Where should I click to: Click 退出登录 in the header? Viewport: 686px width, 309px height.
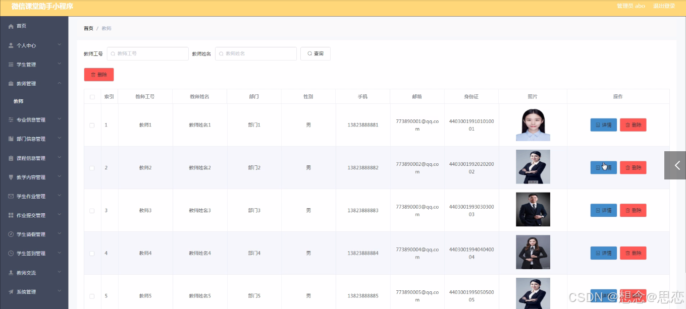pyautogui.click(x=664, y=6)
